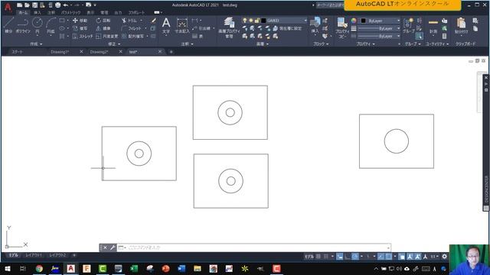Open the linetype ByLayer dropdown
Viewport: 490px width, 275px height.
click(380, 36)
